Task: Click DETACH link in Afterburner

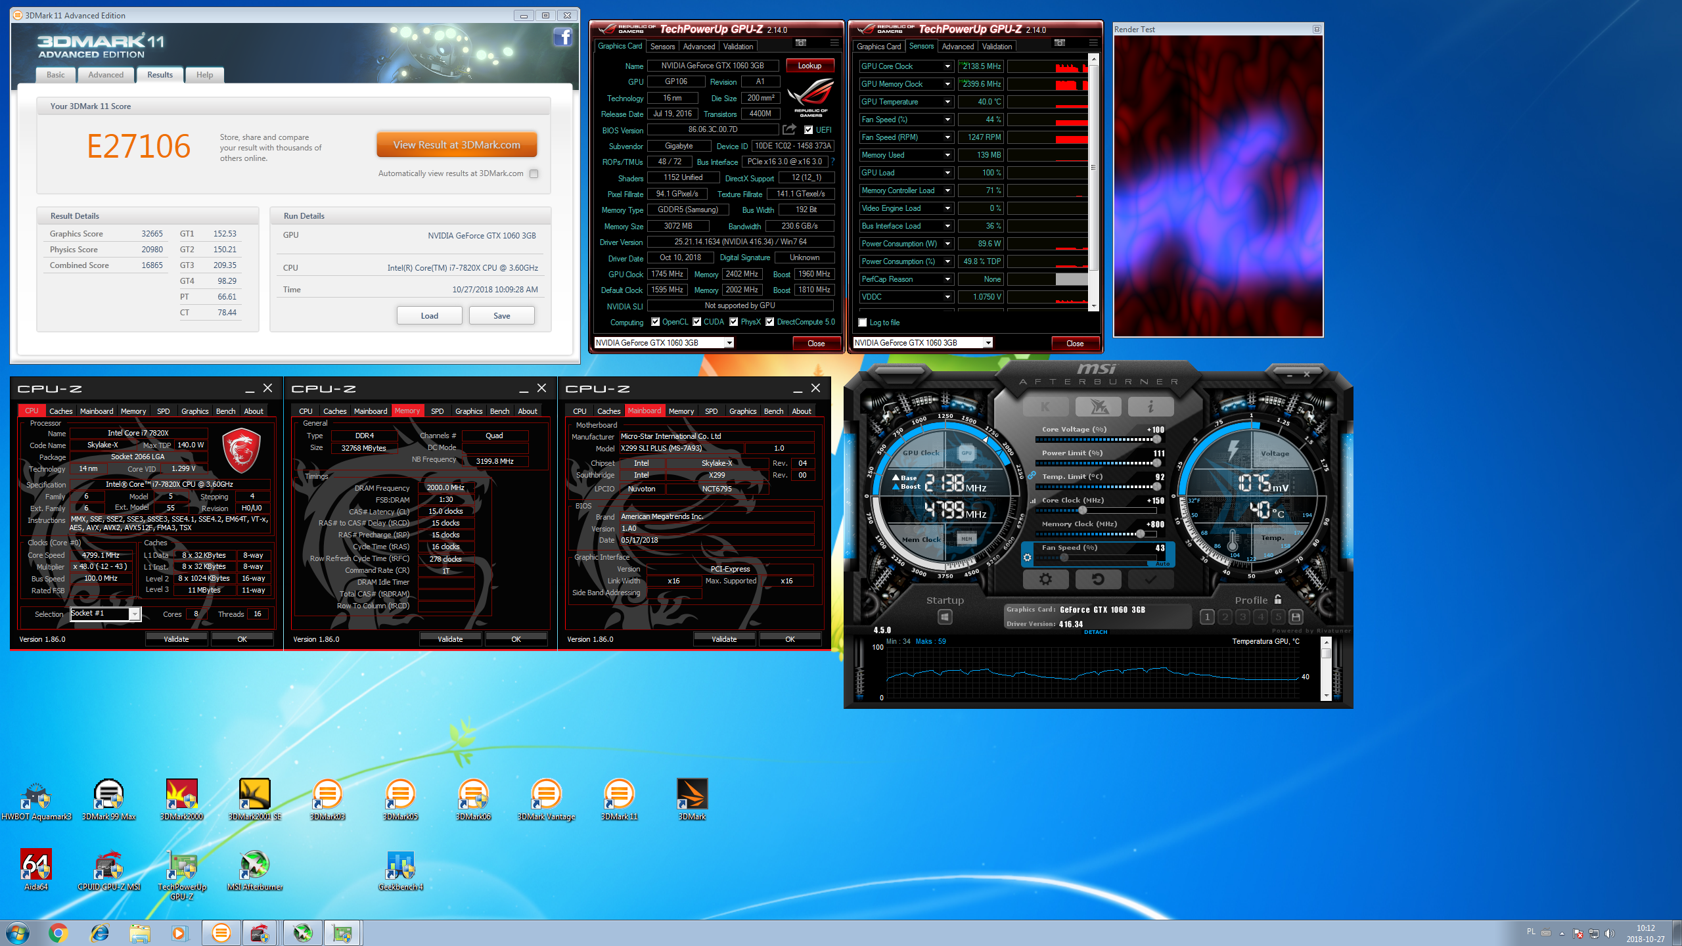Action: coord(1096,632)
